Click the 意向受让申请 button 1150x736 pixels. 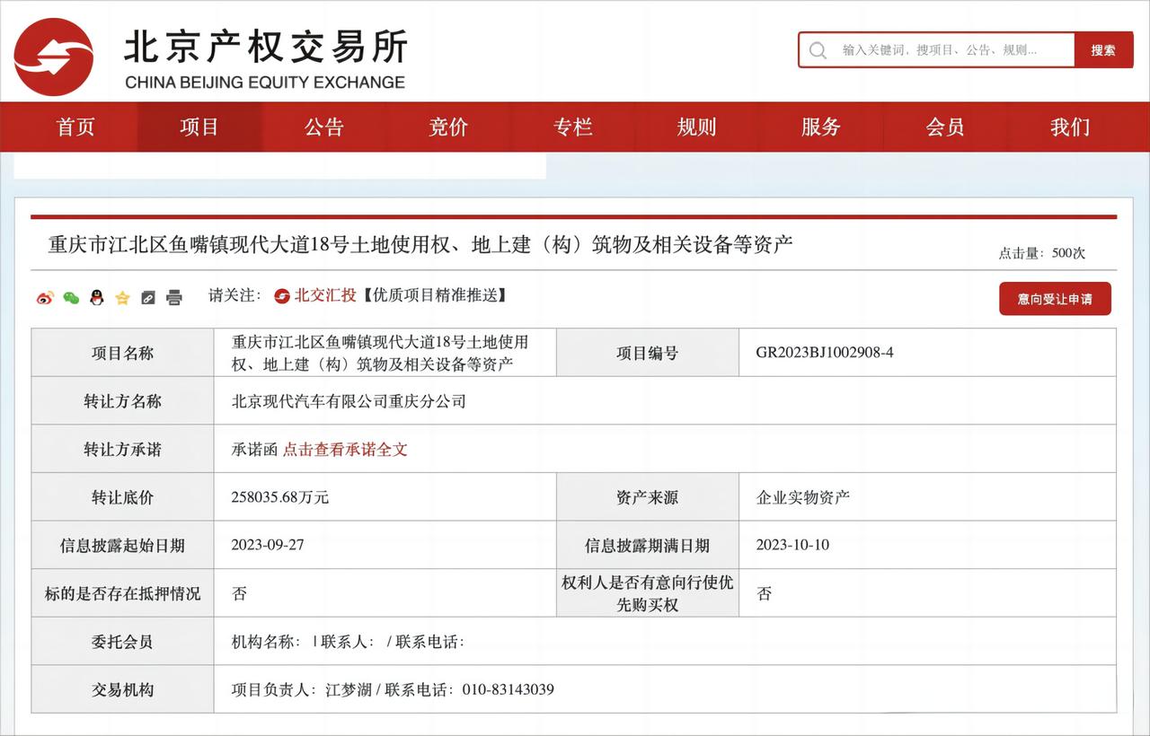1055,299
